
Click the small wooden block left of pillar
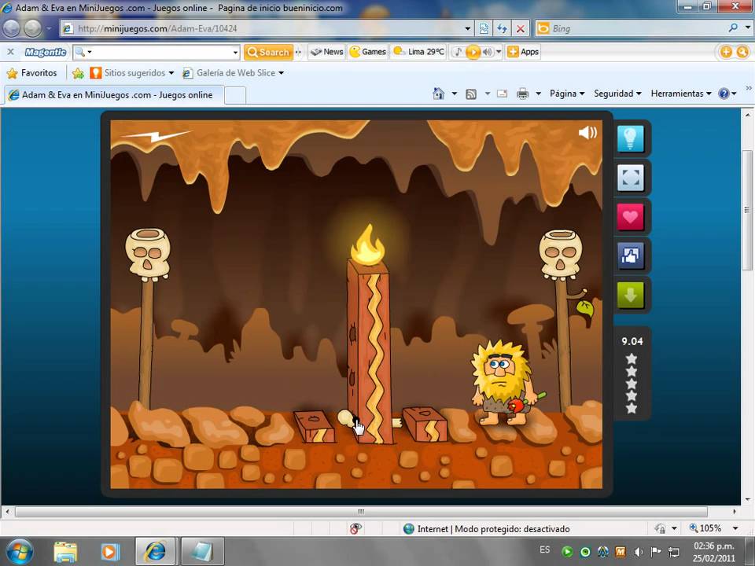(x=314, y=426)
